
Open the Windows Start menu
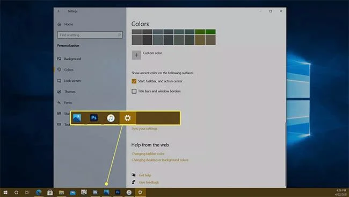5,192
